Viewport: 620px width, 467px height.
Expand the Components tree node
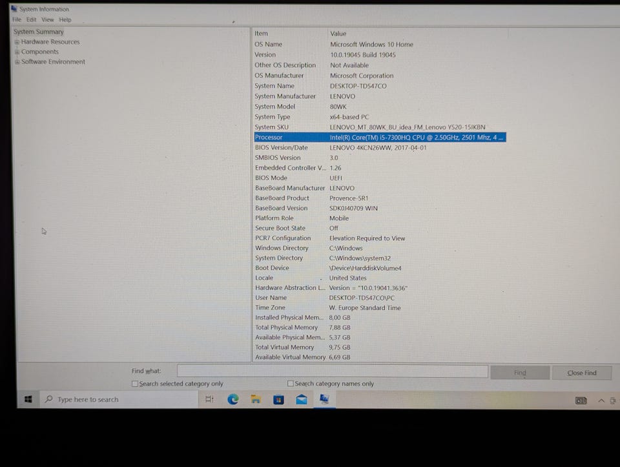(17, 52)
